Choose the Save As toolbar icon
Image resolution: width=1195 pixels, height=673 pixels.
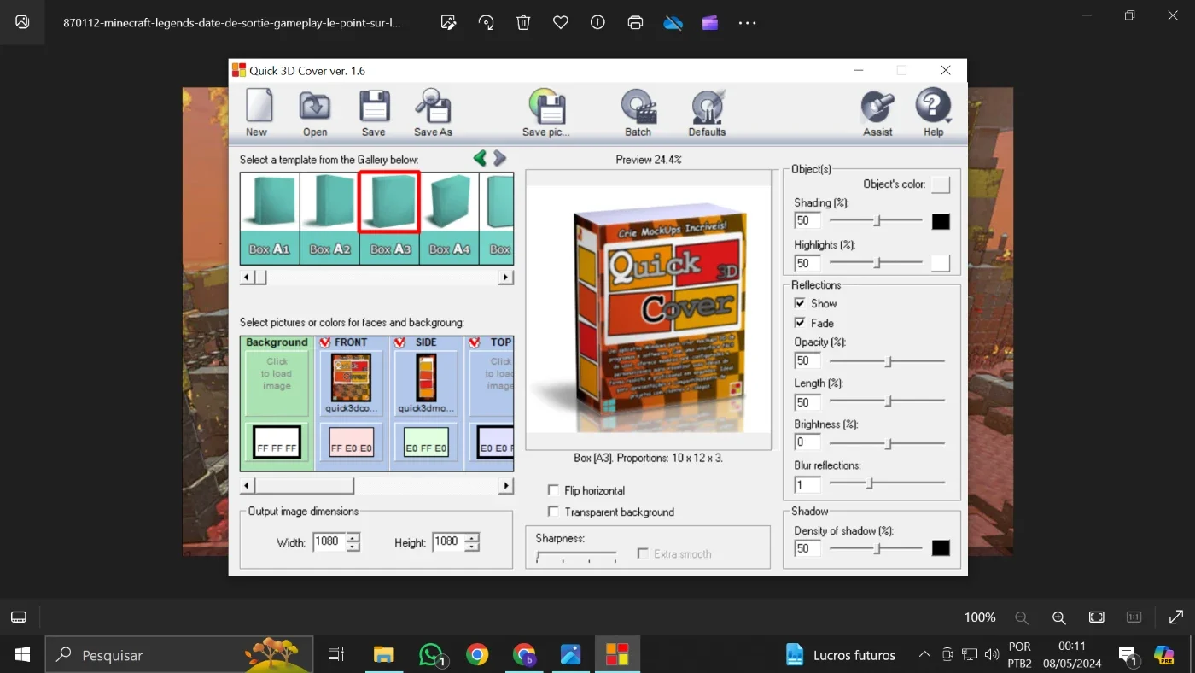coord(433,113)
